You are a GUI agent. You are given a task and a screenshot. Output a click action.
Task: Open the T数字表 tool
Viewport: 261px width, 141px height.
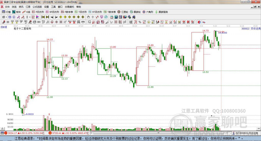(x=110, y=12)
